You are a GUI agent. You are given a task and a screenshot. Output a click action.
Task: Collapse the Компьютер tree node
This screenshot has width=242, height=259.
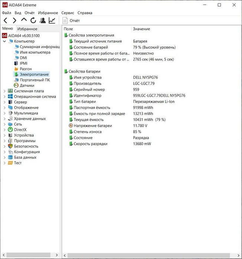4,41
